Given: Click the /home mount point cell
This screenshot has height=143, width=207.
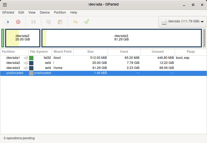Looking at the screenshot, I should pyautogui.click(x=58, y=68).
